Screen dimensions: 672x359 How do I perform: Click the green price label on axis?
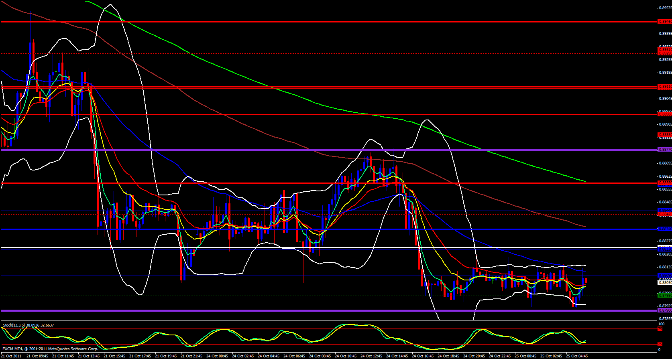[664, 296]
